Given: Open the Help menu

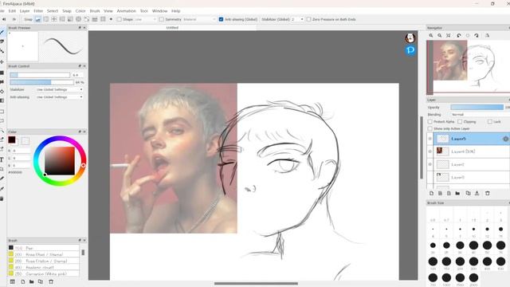Looking at the screenshot, I should point(175,11).
